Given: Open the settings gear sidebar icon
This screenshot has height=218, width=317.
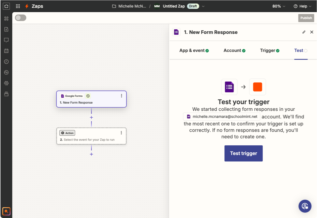Looking at the screenshot, I should (x=6, y=83).
